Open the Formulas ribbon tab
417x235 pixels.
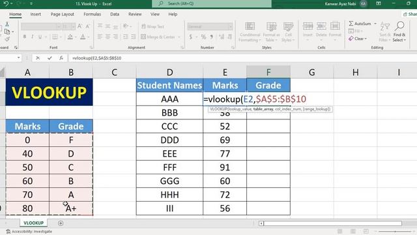point(93,14)
